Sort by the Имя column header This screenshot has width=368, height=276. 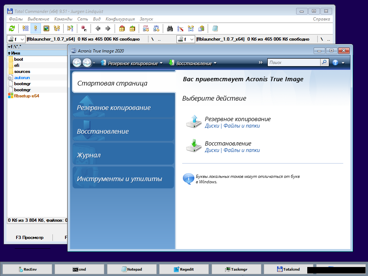coord(37,53)
